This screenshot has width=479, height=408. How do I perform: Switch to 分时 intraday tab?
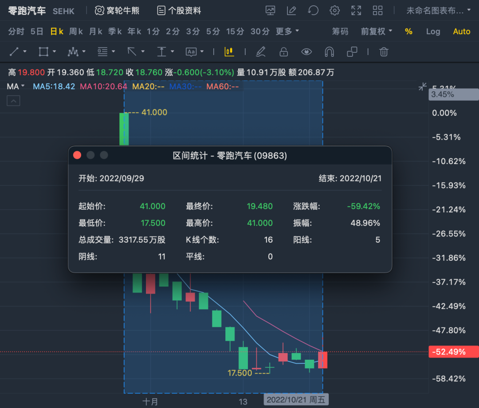click(16, 31)
